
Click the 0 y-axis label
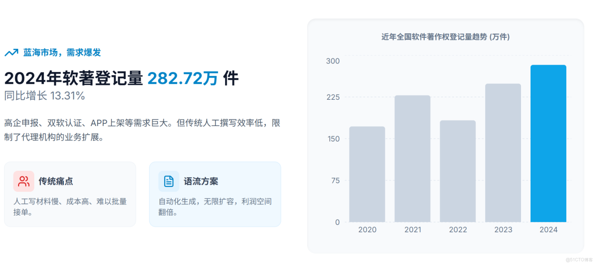(338, 222)
